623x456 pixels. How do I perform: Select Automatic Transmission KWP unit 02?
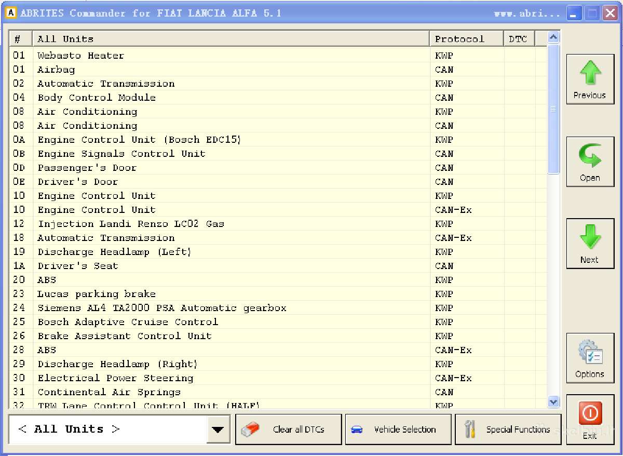pyautogui.click(x=278, y=84)
